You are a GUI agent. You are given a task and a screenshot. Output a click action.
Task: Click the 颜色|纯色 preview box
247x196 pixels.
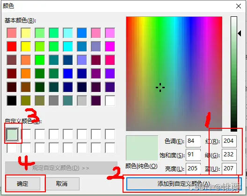click(x=142, y=148)
